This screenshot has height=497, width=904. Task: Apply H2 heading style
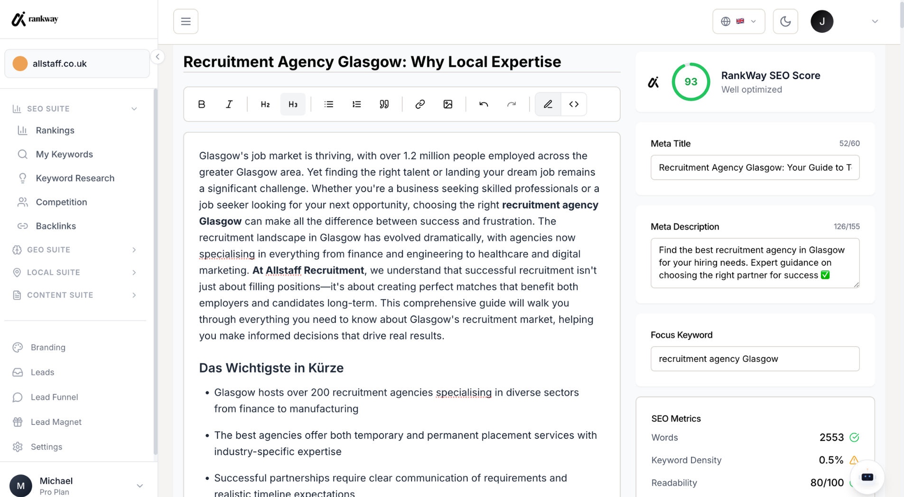point(265,104)
